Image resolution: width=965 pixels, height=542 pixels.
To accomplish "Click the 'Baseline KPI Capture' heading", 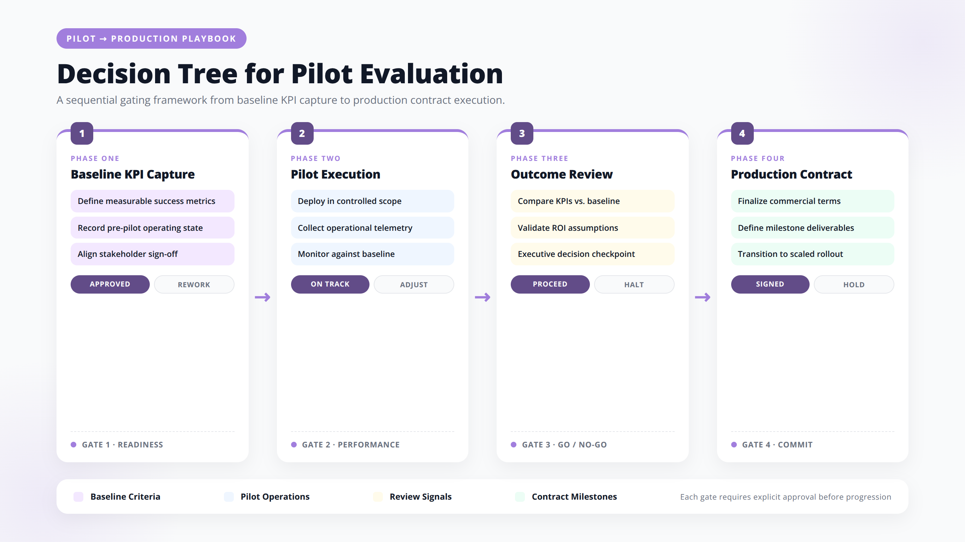I will (132, 174).
